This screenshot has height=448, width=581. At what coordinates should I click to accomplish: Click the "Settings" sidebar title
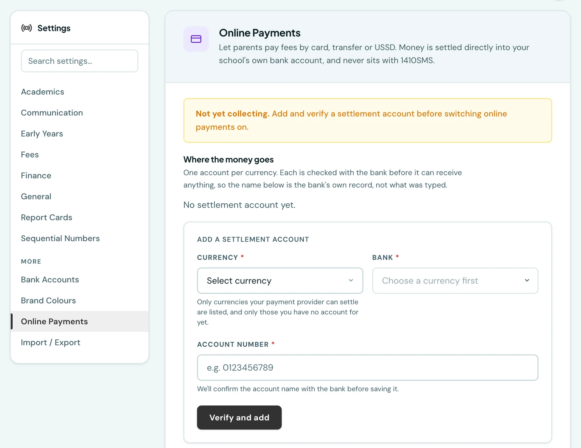pyautogui.click(x=54, y=28)
